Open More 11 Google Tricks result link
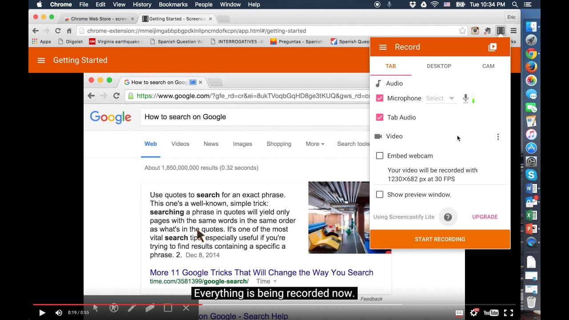Screen dimensions: 569x320 click(261, 272)
